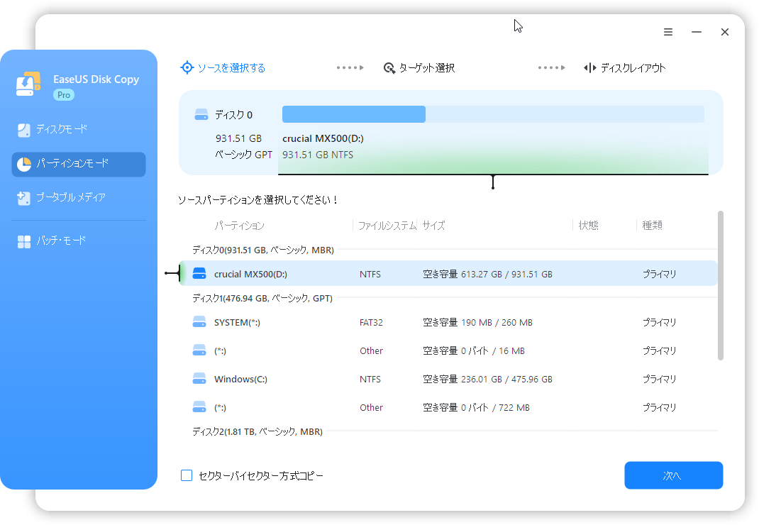Image resolution: width=759 pixels, height=525 pixels.
Task: Close the EaseUS Disk Copy window
Action: coord(725,32)
